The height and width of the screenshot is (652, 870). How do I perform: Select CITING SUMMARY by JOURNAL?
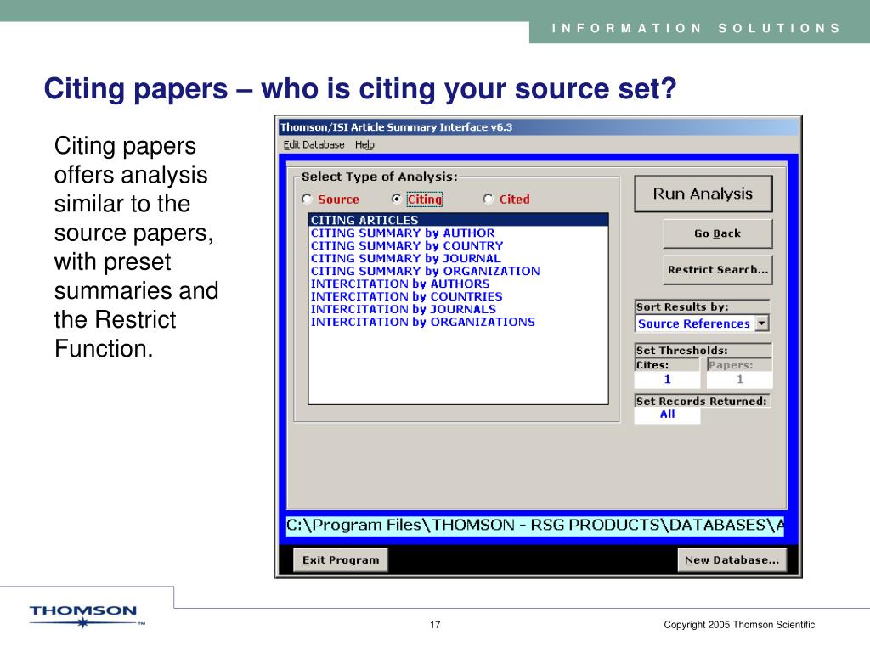(458, 258)
